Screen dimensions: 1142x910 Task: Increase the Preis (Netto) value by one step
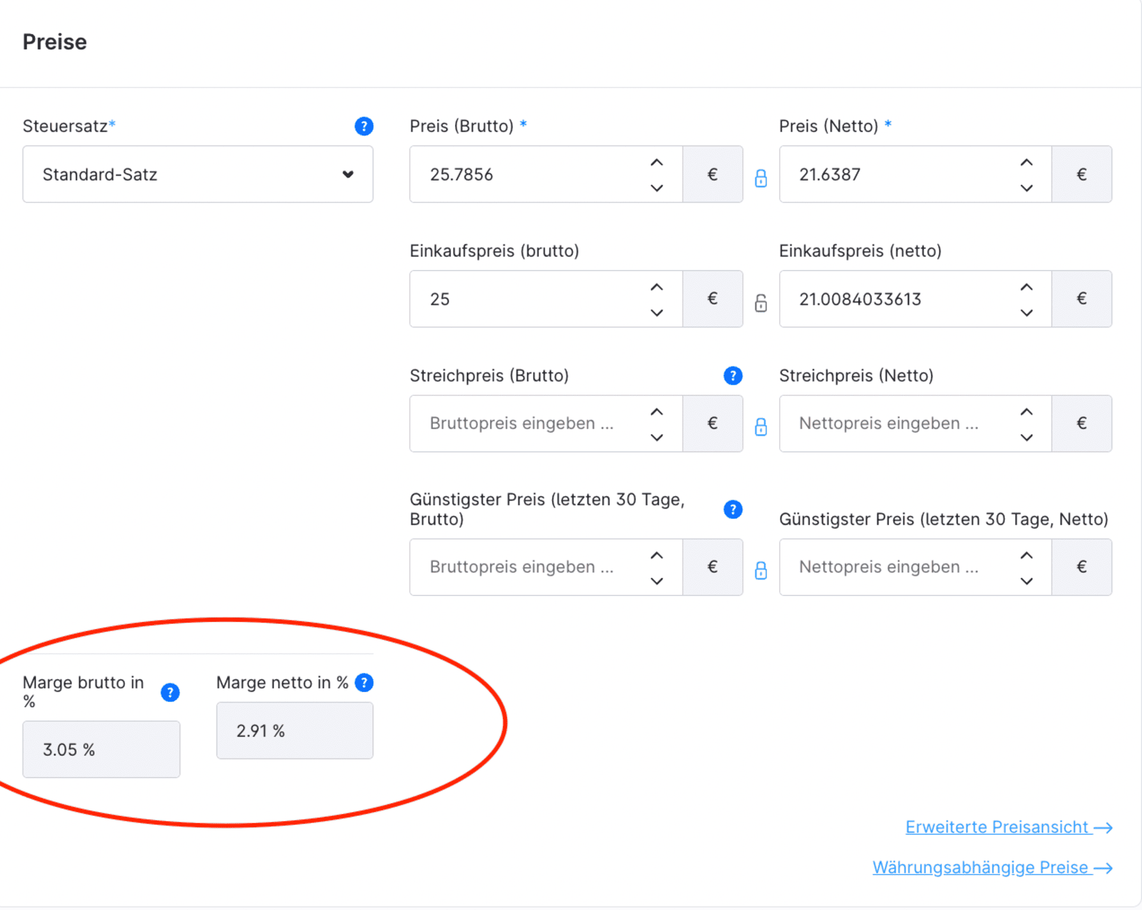click(1027, 162)
